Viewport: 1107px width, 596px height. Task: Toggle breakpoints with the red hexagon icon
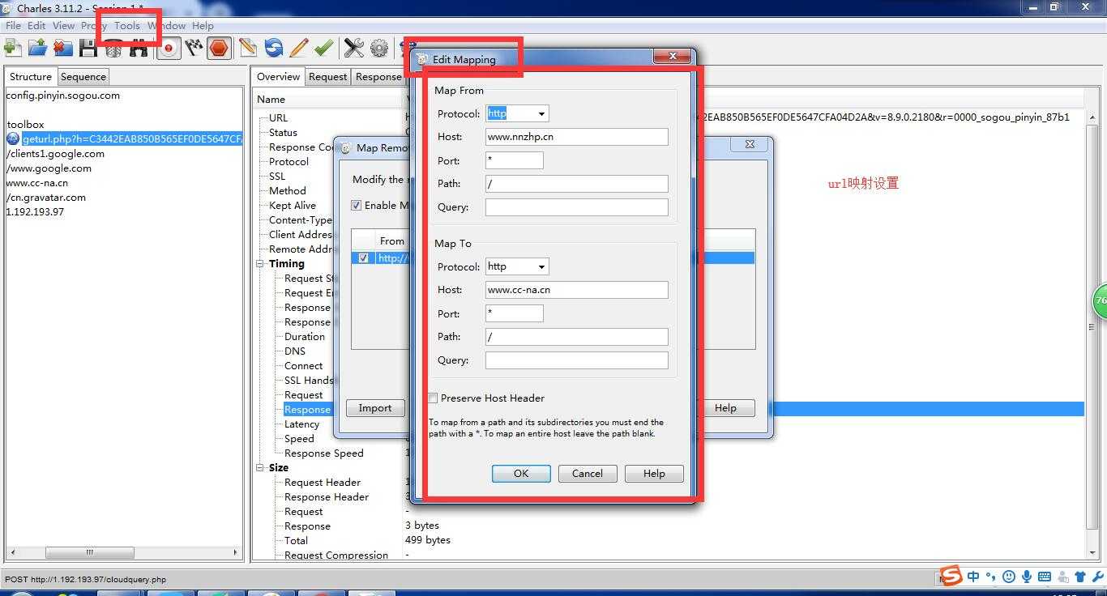tap(219, 48)
